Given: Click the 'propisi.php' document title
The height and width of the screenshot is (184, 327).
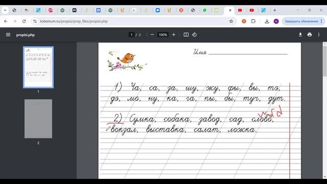Looking at the screenshot, I should pyautogui.click(x=26, y=35).
